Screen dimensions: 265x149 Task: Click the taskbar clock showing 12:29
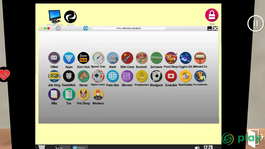[x=208, y=147]
